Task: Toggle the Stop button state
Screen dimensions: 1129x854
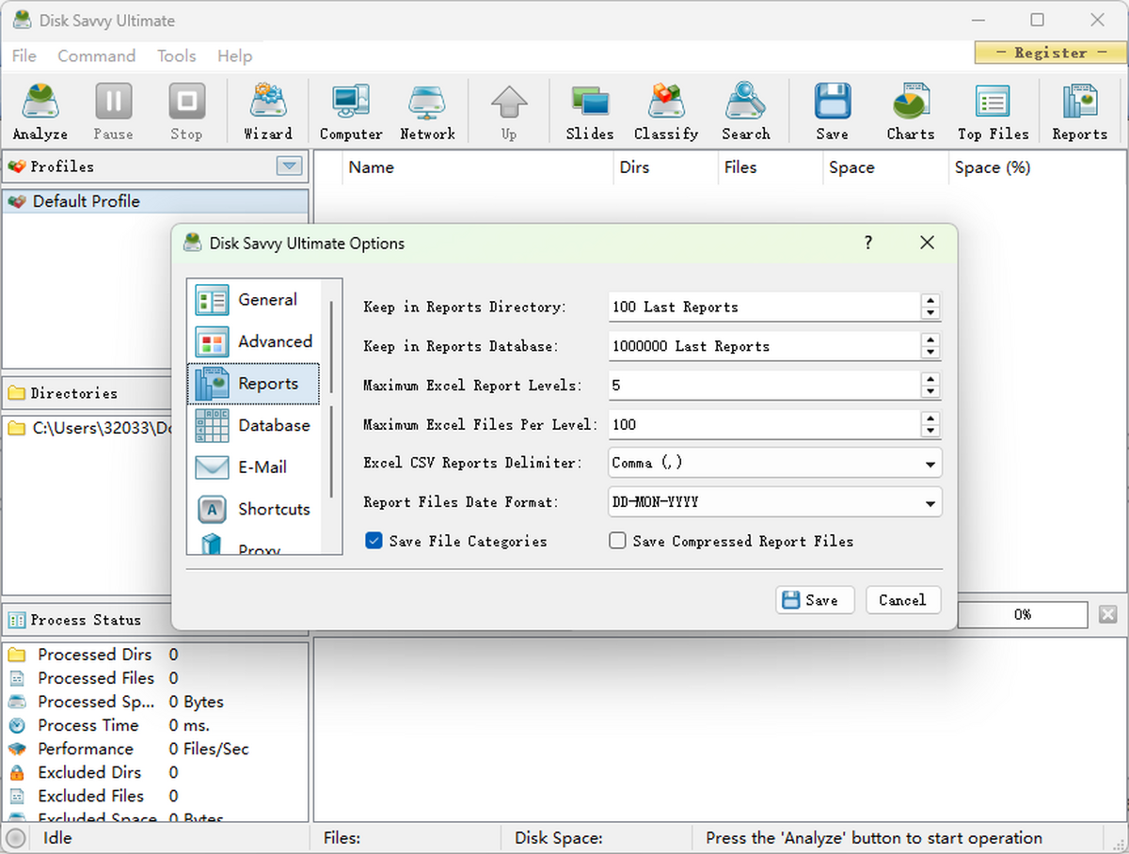Action: coord(185,110)
